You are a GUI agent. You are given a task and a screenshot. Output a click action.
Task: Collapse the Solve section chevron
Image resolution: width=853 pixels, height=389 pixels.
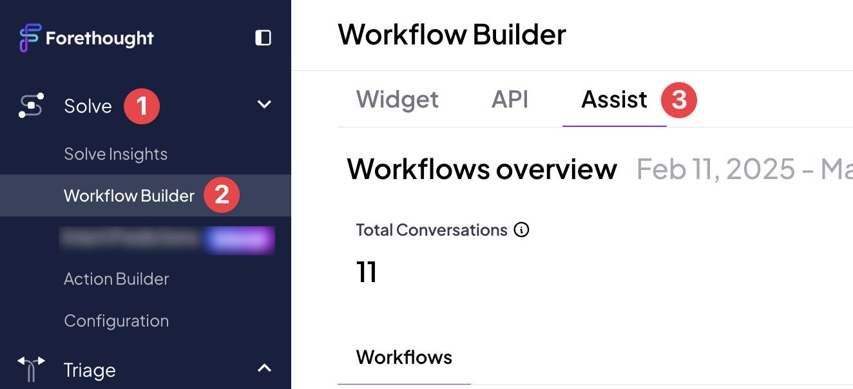point(264,104)
